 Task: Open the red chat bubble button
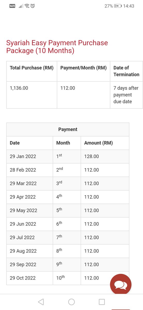coord(121,285)
